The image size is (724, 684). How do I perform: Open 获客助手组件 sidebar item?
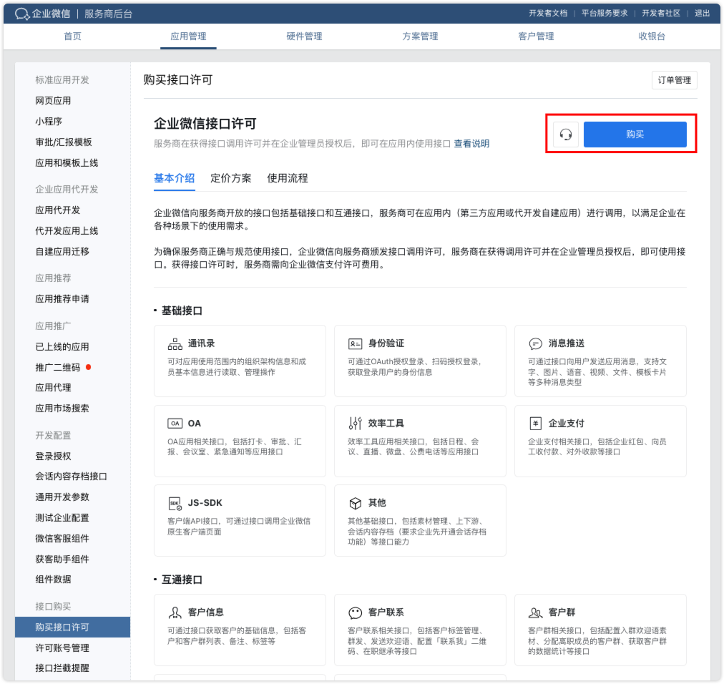[62, 560]
